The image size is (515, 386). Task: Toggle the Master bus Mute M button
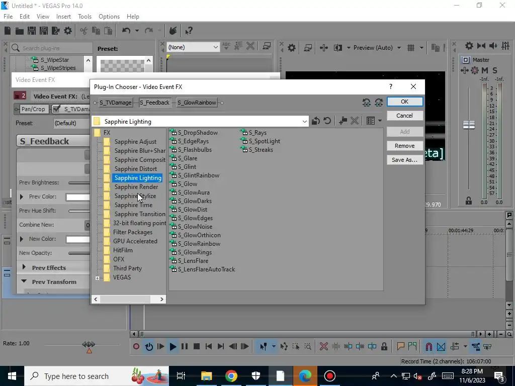[x=485, y=70]
